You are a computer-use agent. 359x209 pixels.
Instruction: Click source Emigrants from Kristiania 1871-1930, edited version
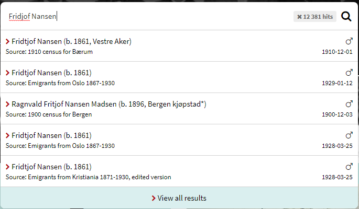(x=88, y=177)
